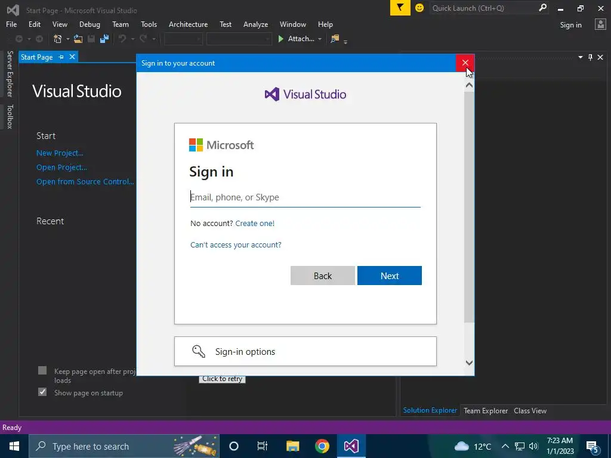Viewport: 611px width, 458px height.
Task: Open Task View on the taskbar
Action: point(263,446)
